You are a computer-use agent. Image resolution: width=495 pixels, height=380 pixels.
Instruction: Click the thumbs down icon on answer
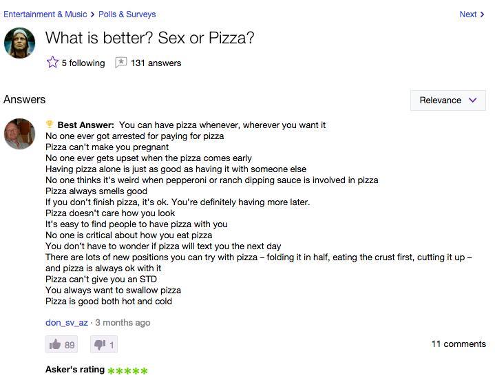[100, 344]
